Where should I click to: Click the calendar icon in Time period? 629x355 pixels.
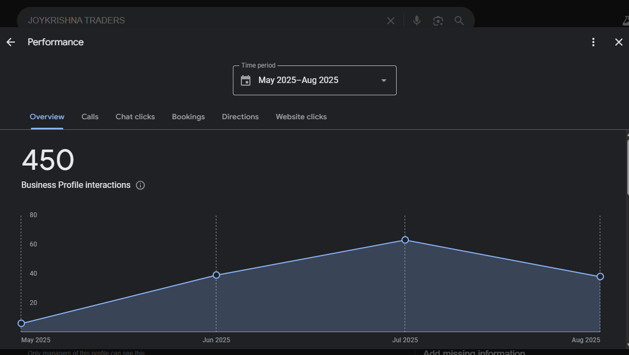[246, 80]
